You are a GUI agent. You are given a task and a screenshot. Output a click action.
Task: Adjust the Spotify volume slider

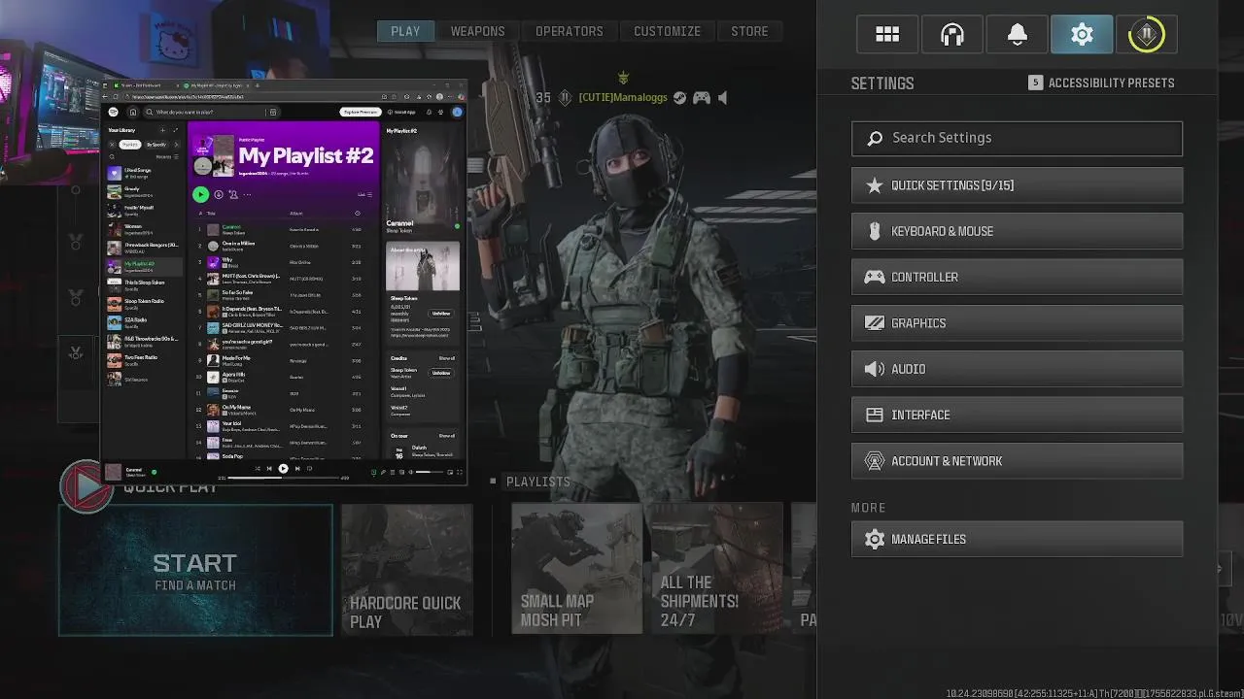(x=430, y=472)
